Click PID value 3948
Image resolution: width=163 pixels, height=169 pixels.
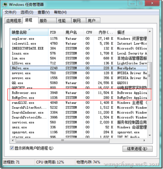54,93
